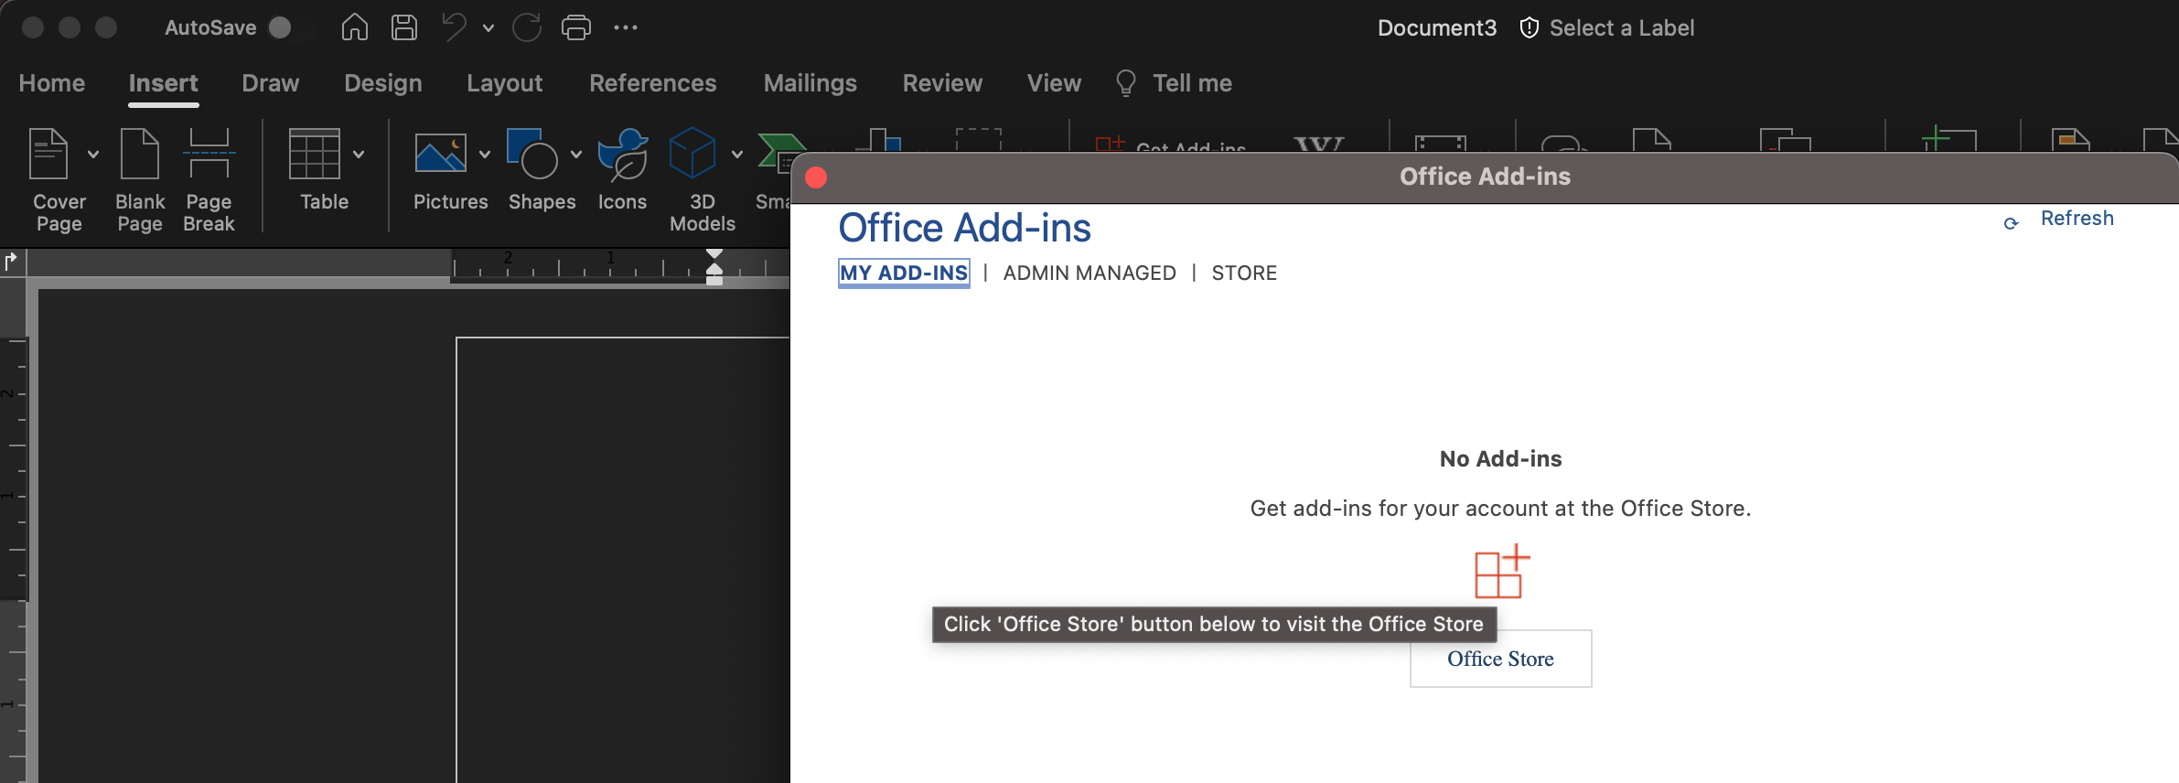Screen dimensions: 2179x783
Task: Click the large Office Add-ins heading
Action: [x=965, y=228]
